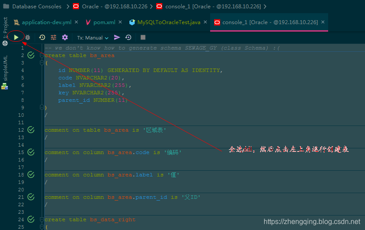365x230 pixels.
Task: Switch to MySQLToOracleTest.java tab
Action: (x=169, y=22)
